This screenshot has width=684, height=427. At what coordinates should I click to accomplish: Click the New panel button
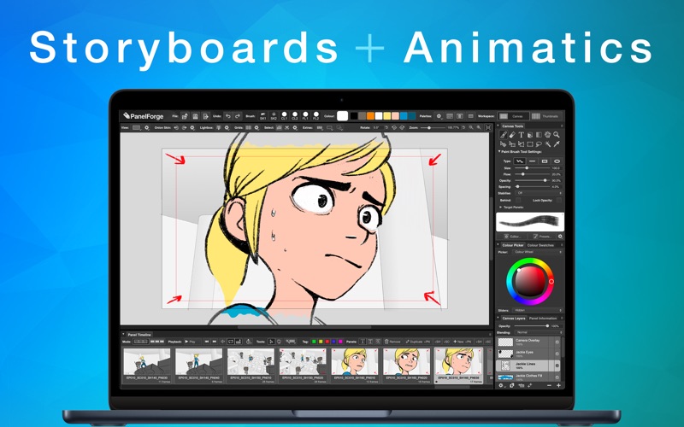coord(462,342)
